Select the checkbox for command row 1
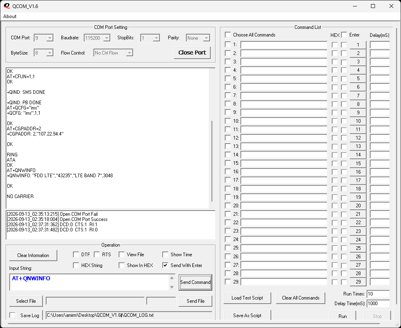The width and height of the screenshot is (401, 328). pos(228,45)
